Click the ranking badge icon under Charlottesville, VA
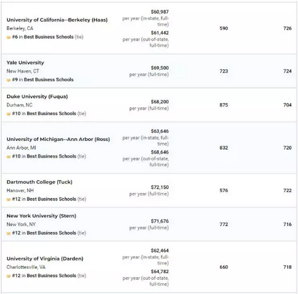Viewport: 298px width, 294px height. click(x=8, y=276)
